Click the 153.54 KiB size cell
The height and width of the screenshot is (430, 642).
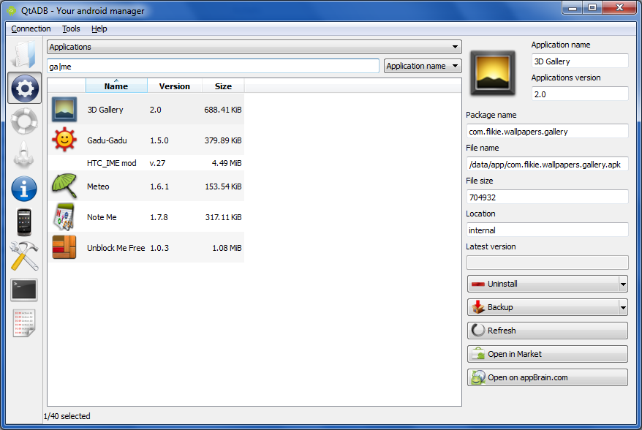tap(223, 186)
